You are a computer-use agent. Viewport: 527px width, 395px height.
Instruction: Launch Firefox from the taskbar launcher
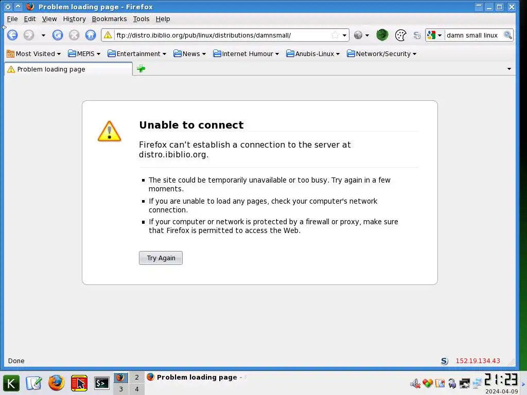tap(57, 383)
